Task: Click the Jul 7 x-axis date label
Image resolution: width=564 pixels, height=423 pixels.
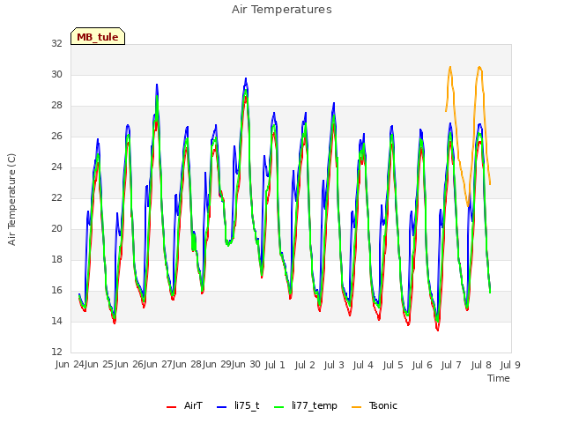Action: pos(451,365)
